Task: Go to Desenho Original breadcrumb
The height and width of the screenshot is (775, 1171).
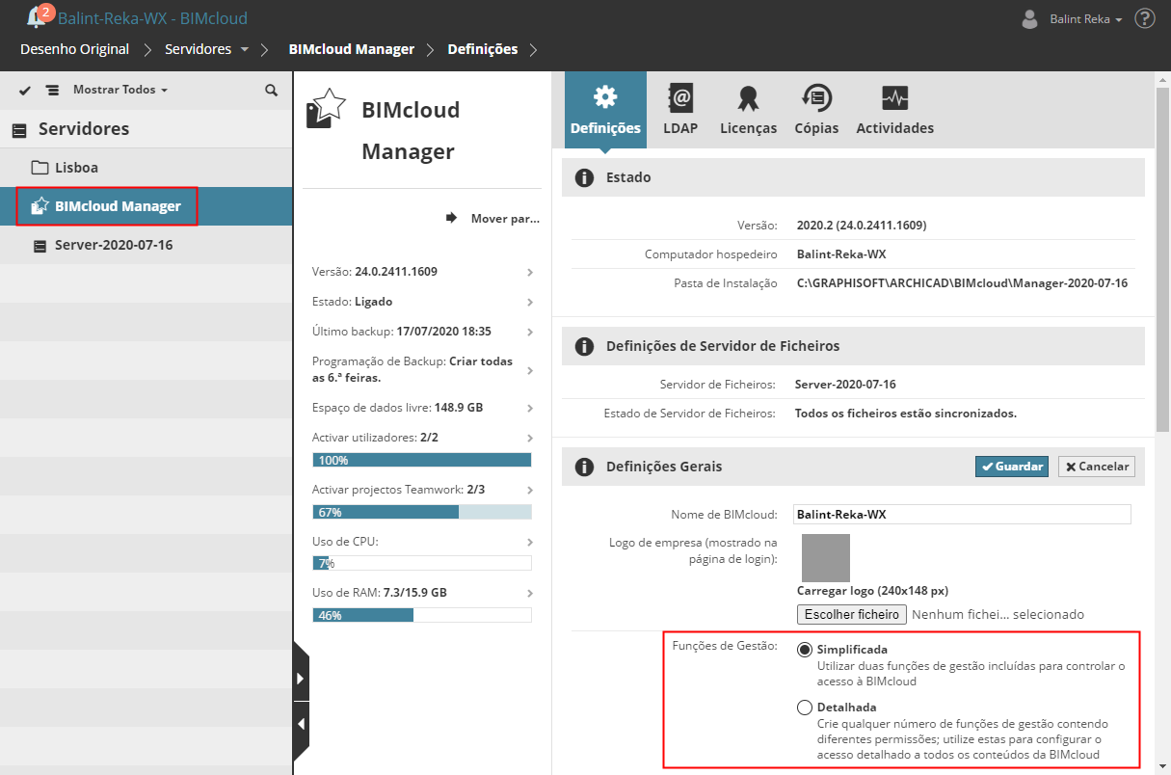Action: pyautogui.click(x=74, y=49)
